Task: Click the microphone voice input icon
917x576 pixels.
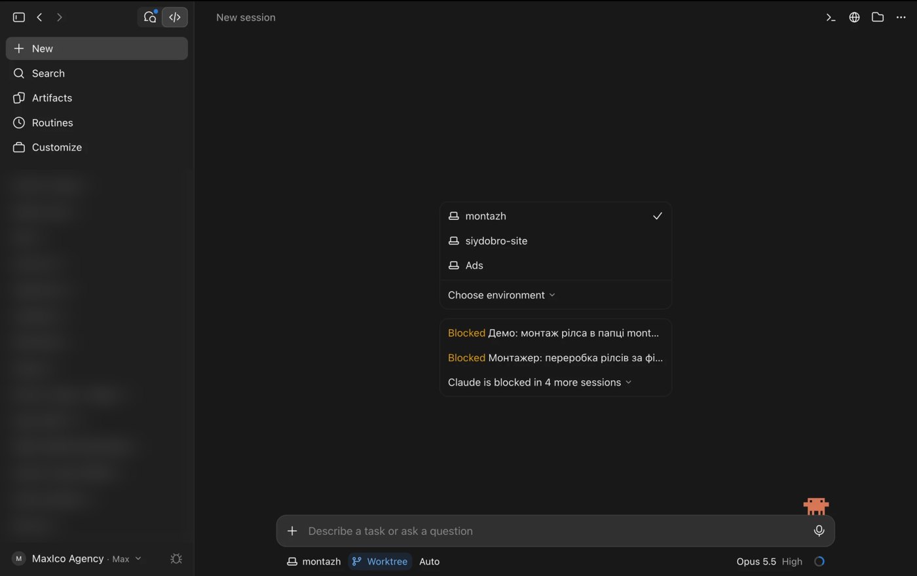Action: tap(819, 531)
